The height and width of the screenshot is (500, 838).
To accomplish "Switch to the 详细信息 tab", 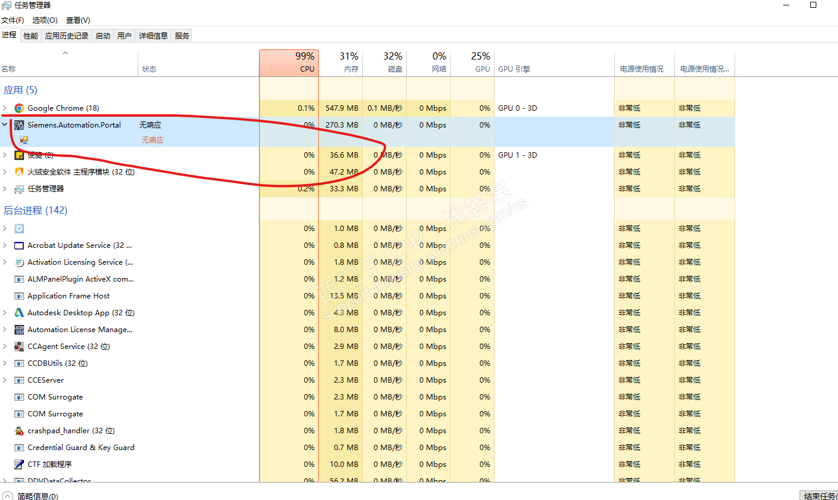I will tap(153, 36).
